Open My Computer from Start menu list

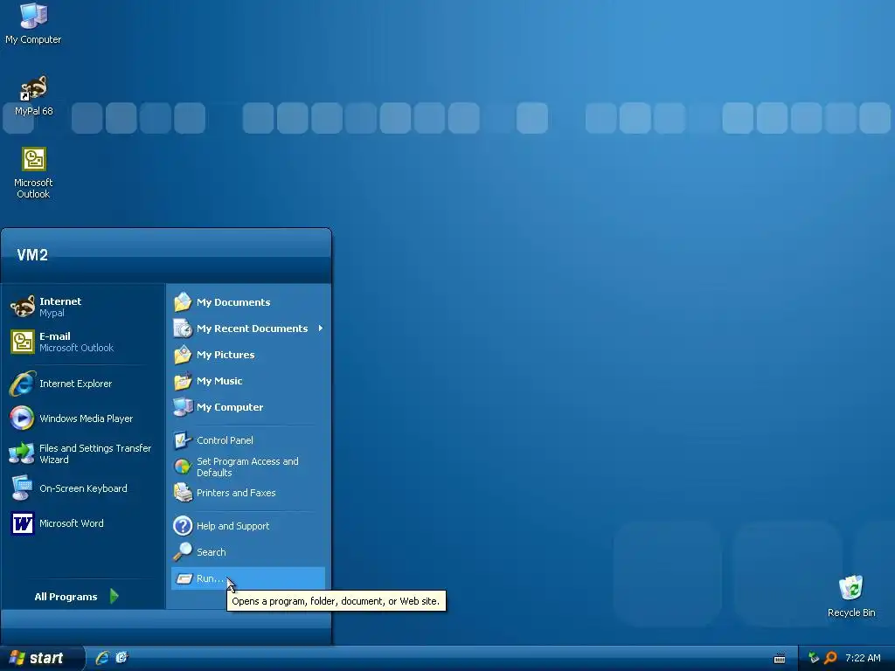tap(247, 407)
